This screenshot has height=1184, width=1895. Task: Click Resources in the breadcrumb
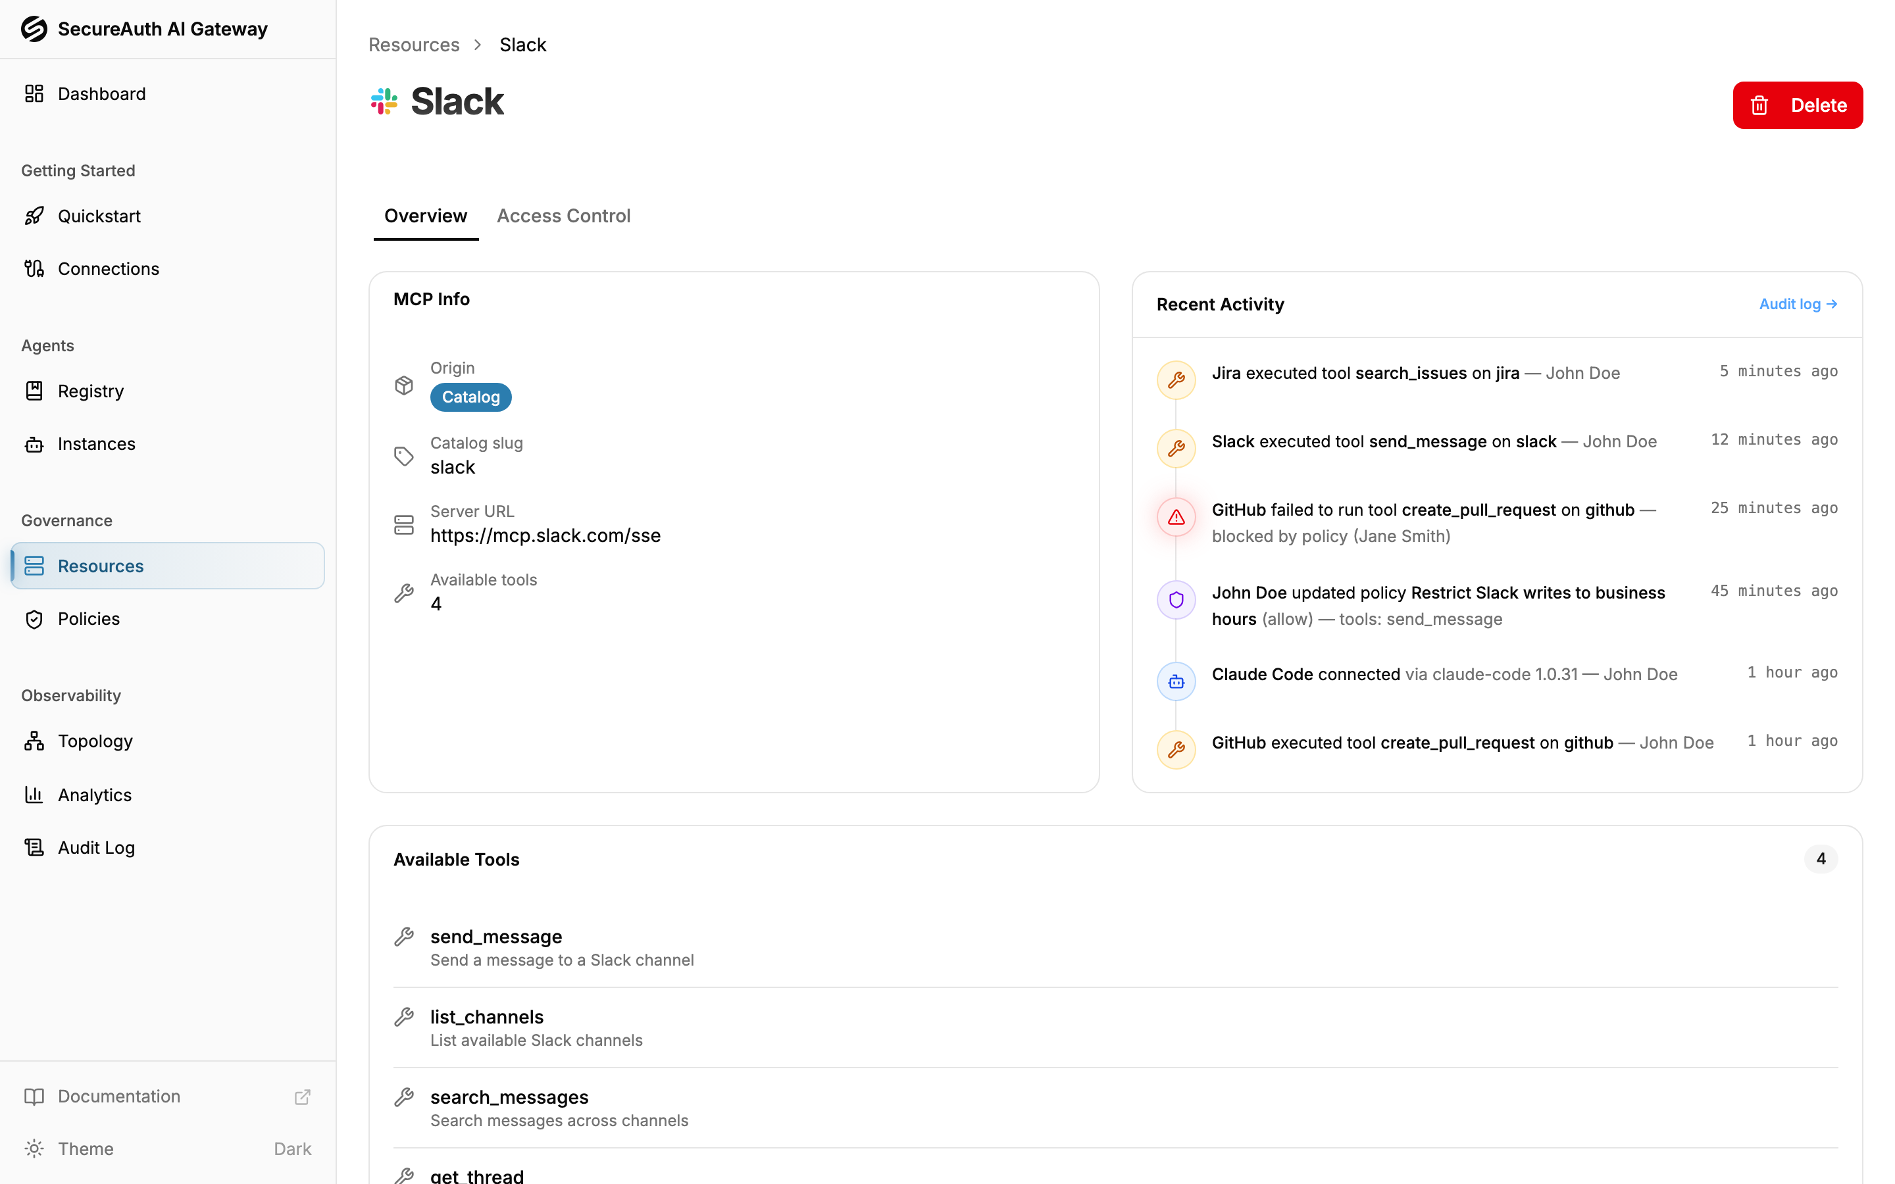click(x=413, y=45)
